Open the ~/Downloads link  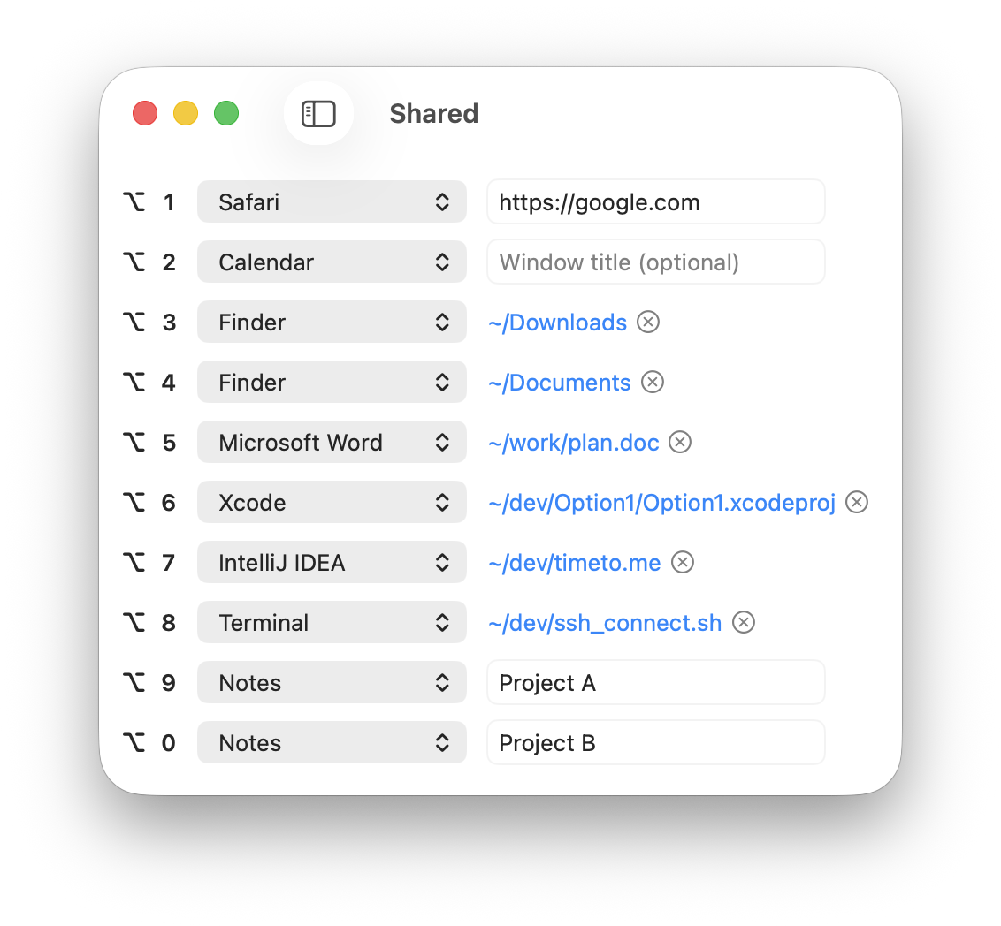[x=557, y=323]
